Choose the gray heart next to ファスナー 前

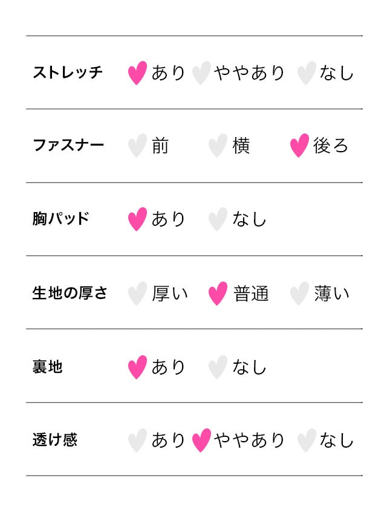tap(137, 146)
